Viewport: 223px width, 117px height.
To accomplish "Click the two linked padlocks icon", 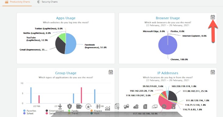I will coord(126,107).
